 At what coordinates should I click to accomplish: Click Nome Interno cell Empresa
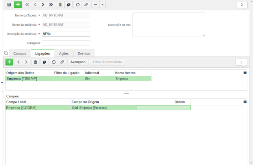[133, 79]
